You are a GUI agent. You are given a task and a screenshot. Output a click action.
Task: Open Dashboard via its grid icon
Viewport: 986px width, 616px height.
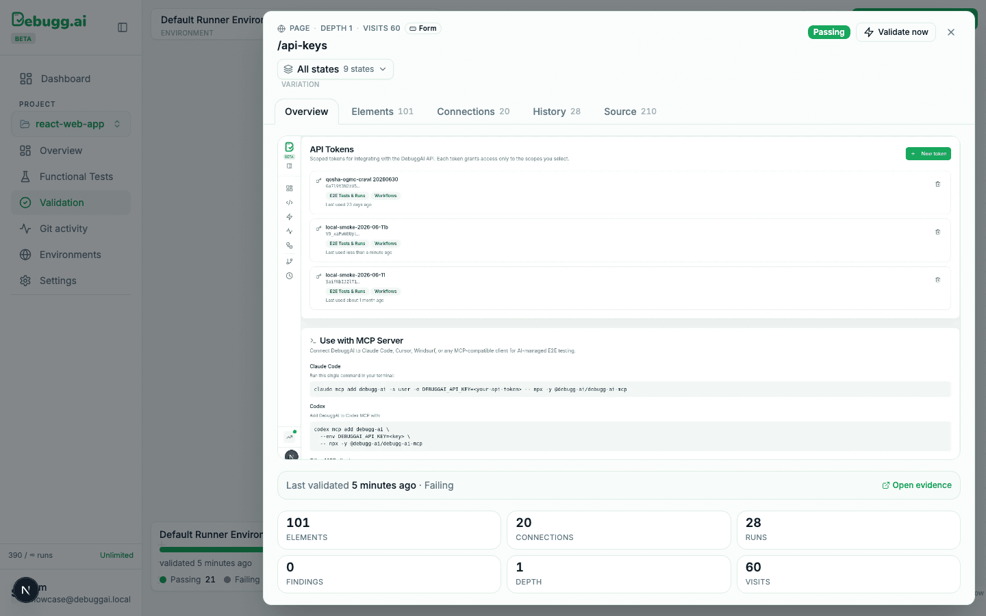[26, 79]
